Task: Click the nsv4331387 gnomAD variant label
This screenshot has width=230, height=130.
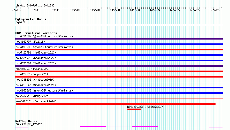Action: (x=44, y=36)
